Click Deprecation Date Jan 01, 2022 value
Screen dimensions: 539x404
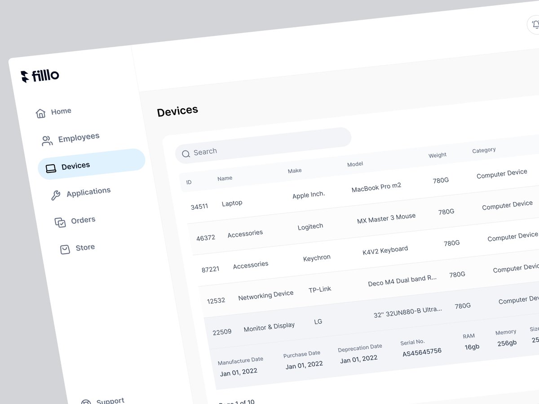point(359,359)
